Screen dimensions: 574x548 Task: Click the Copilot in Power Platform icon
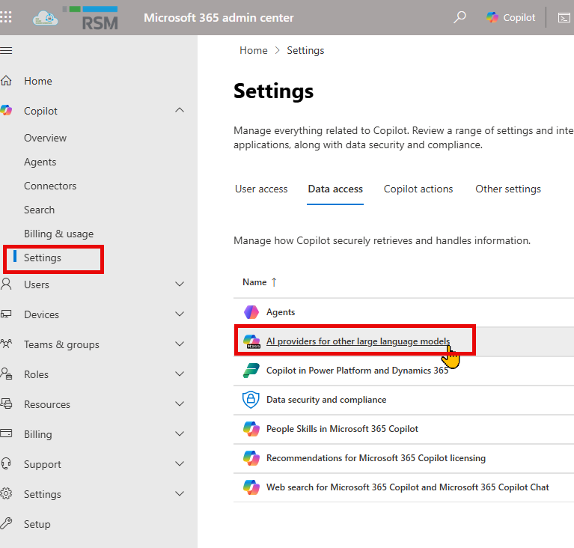tap(251, 371)
